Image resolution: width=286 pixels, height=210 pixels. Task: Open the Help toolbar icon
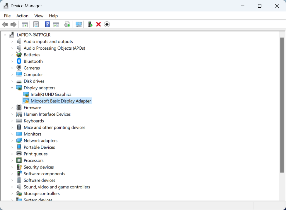pyautogui.click(x=47, y=24)
